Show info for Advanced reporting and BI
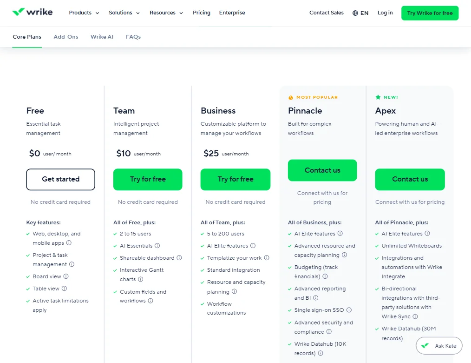471x363 pixels. coord(316,297)
